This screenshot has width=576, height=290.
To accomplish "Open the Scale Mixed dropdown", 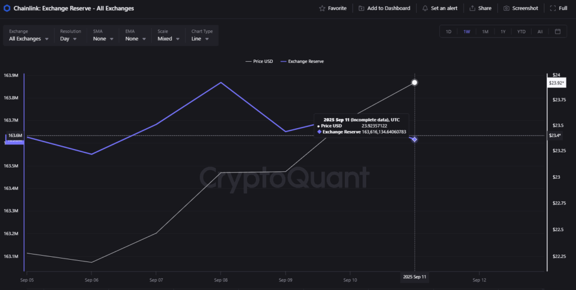I will (168, 35).
